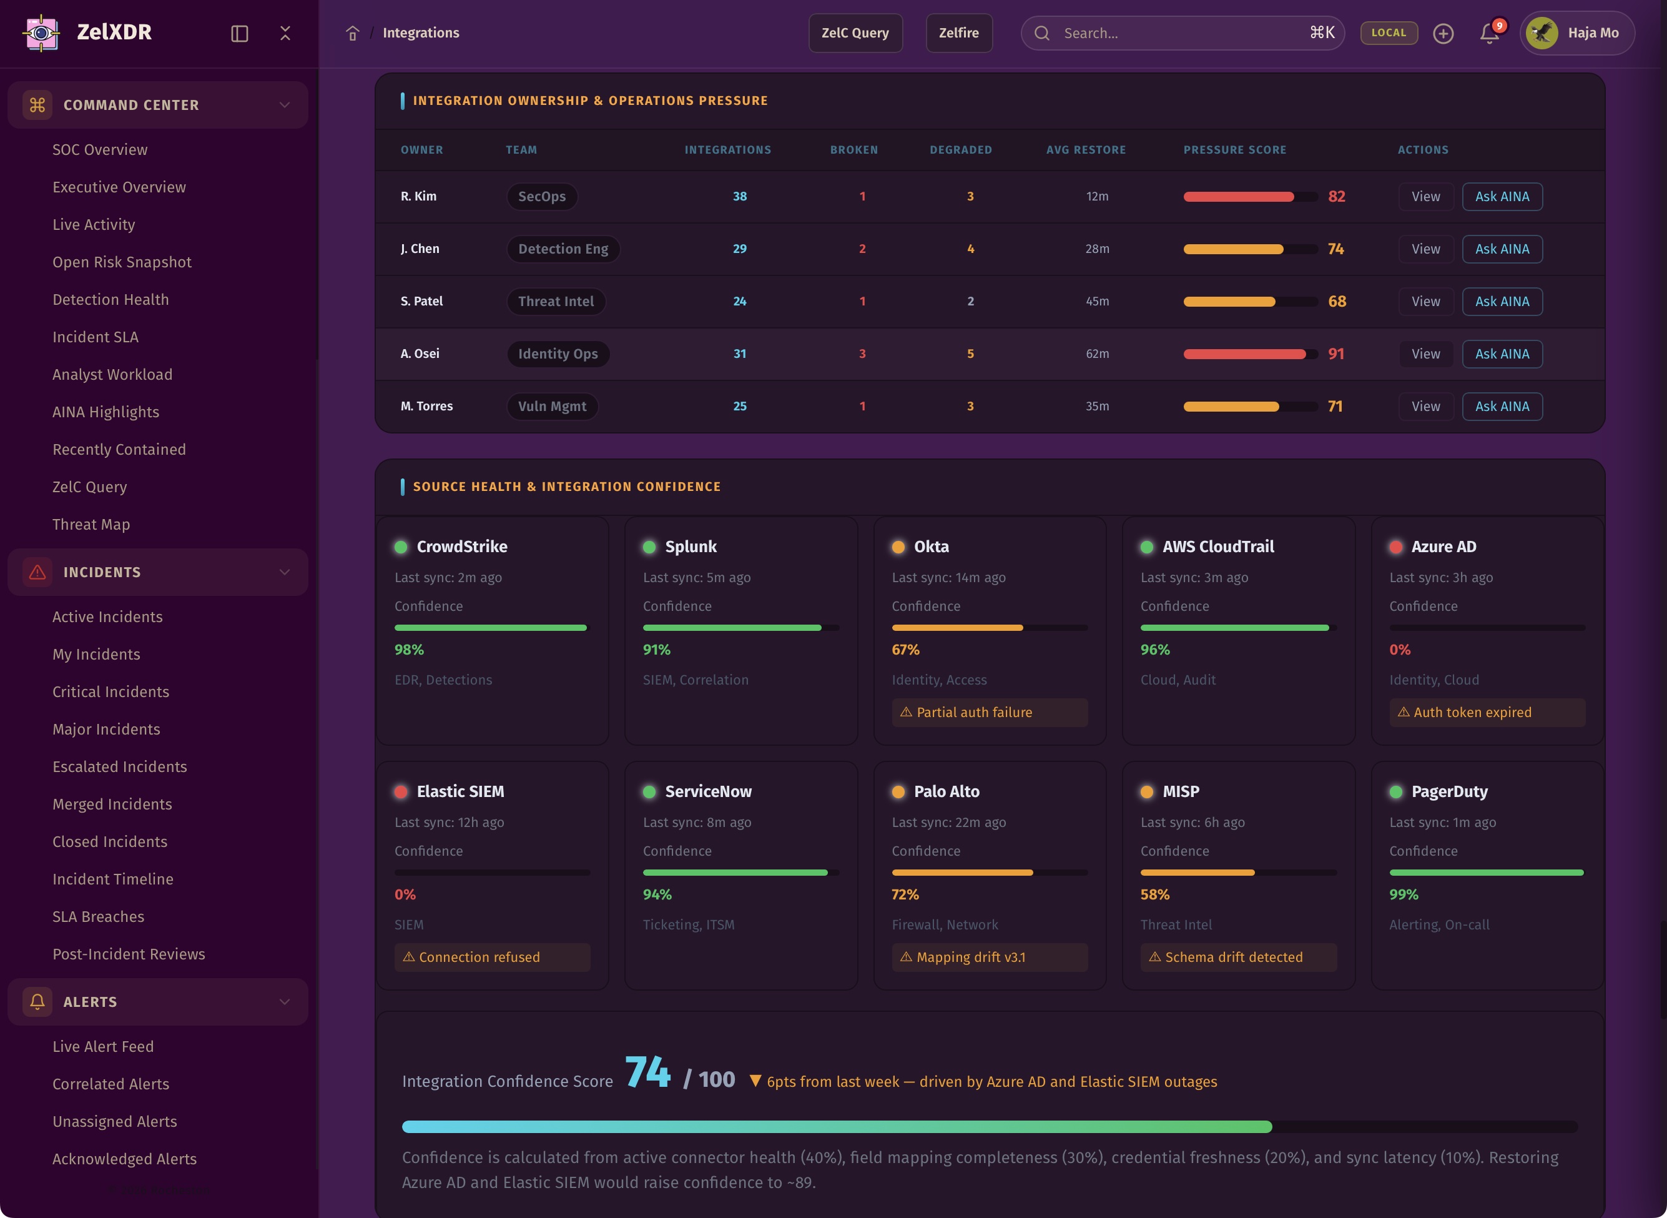Collapse the Command Center section chevron
The width and height of the screenshot is (1667, 1218).
click(x=285, y=105)
